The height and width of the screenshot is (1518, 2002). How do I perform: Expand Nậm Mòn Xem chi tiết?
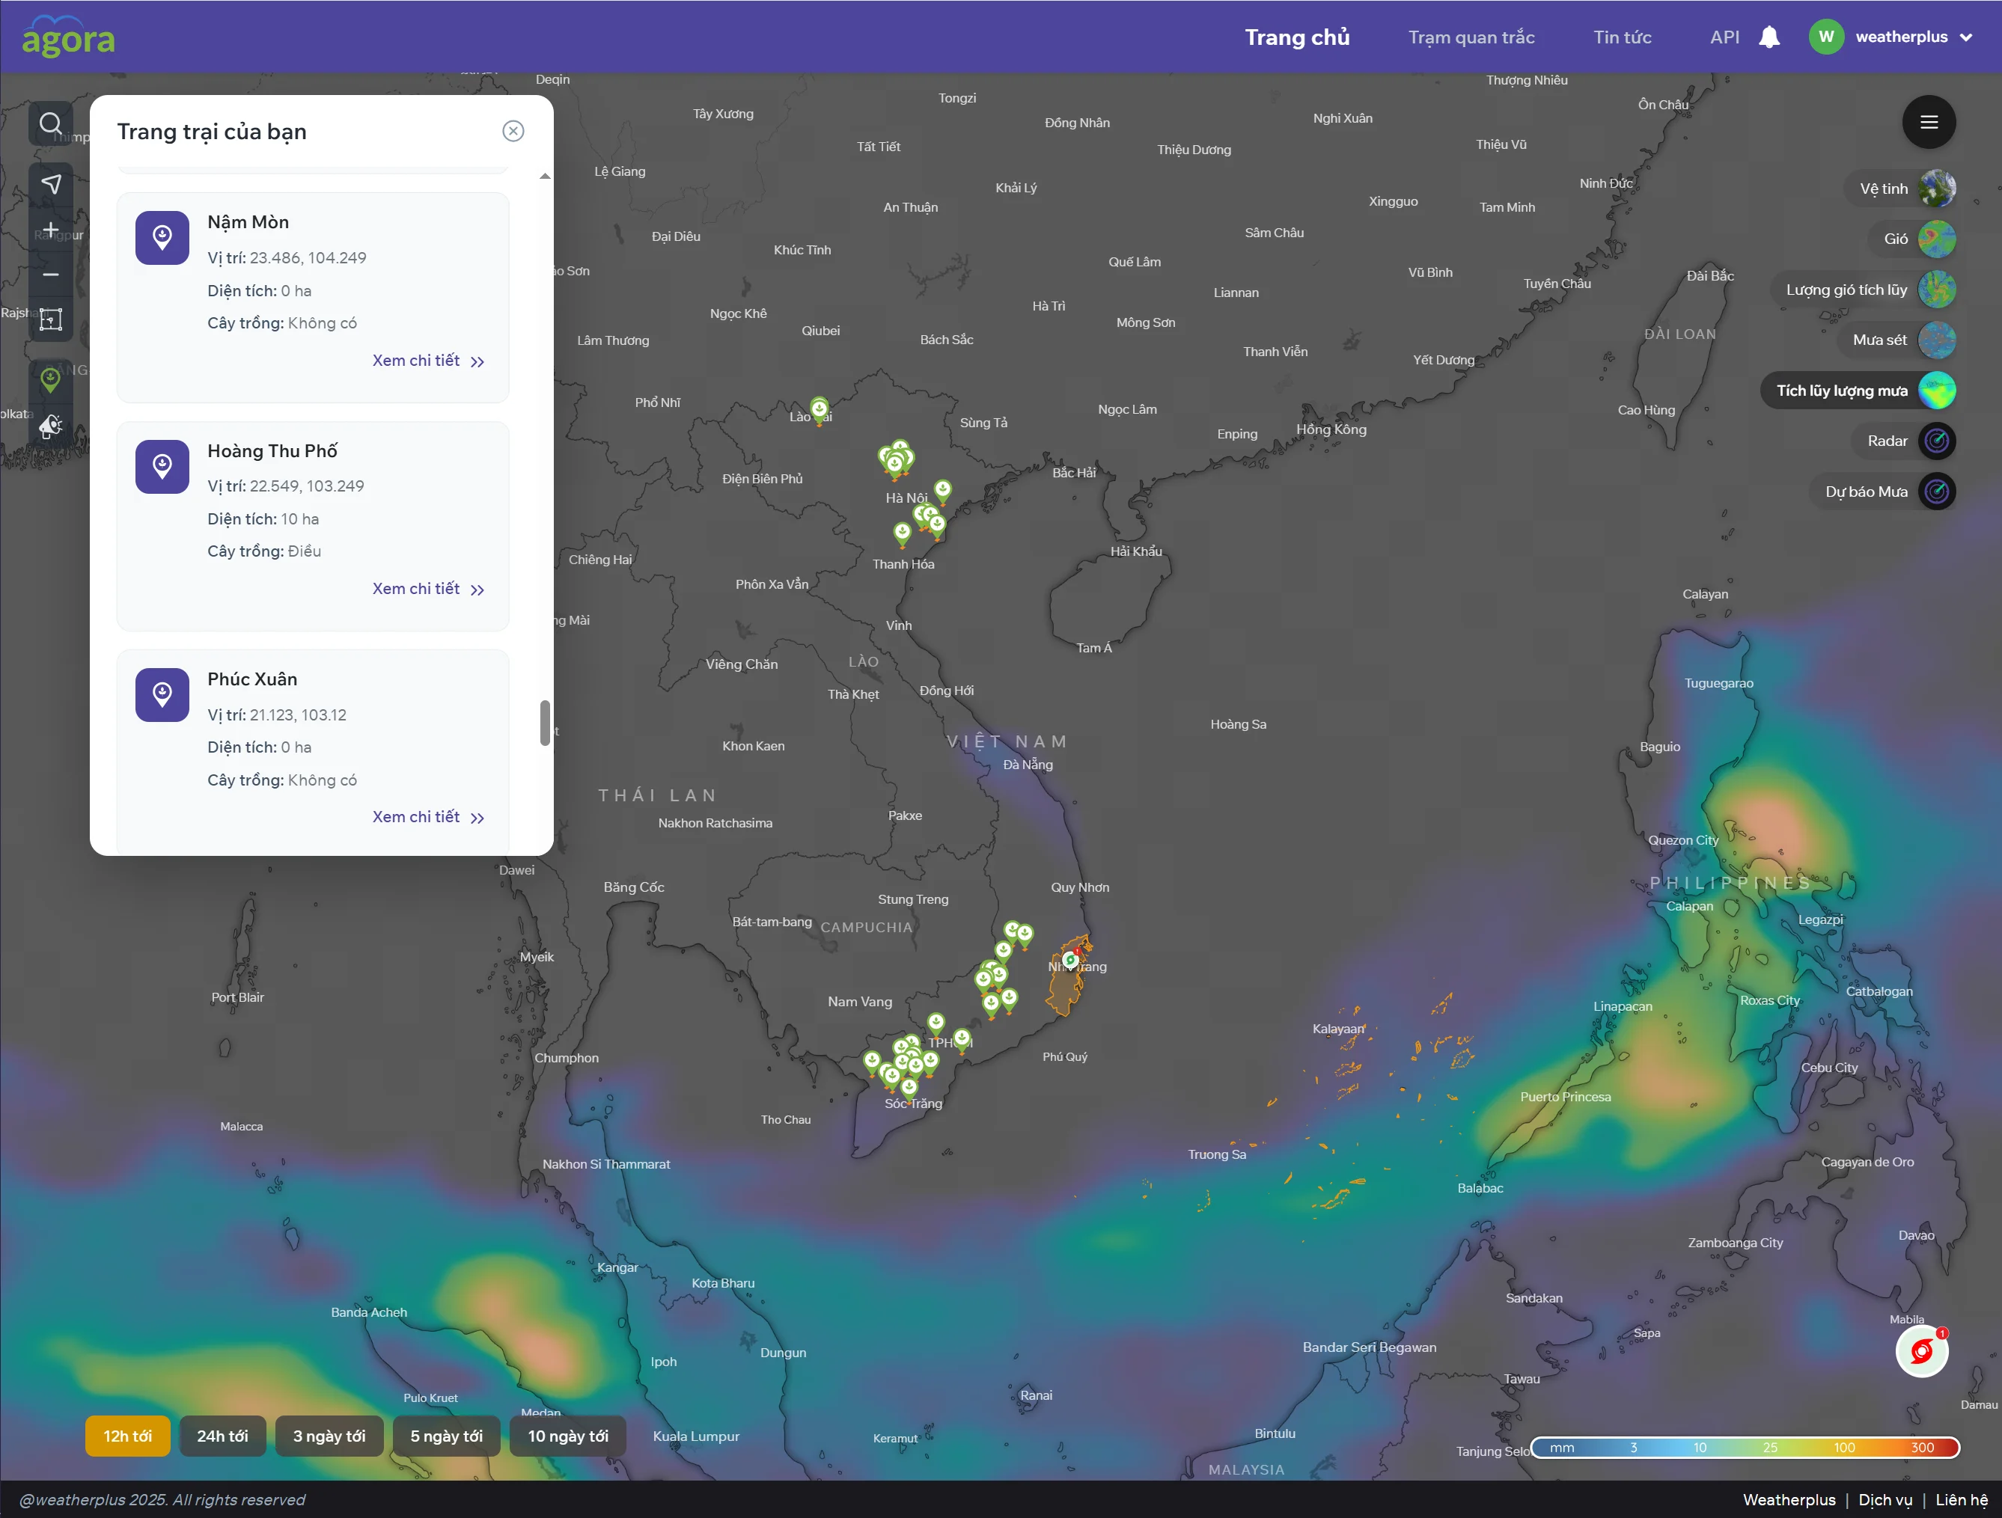point(428,361)
